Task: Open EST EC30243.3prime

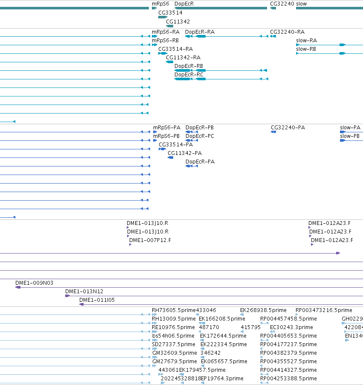Action: (291, 327)
